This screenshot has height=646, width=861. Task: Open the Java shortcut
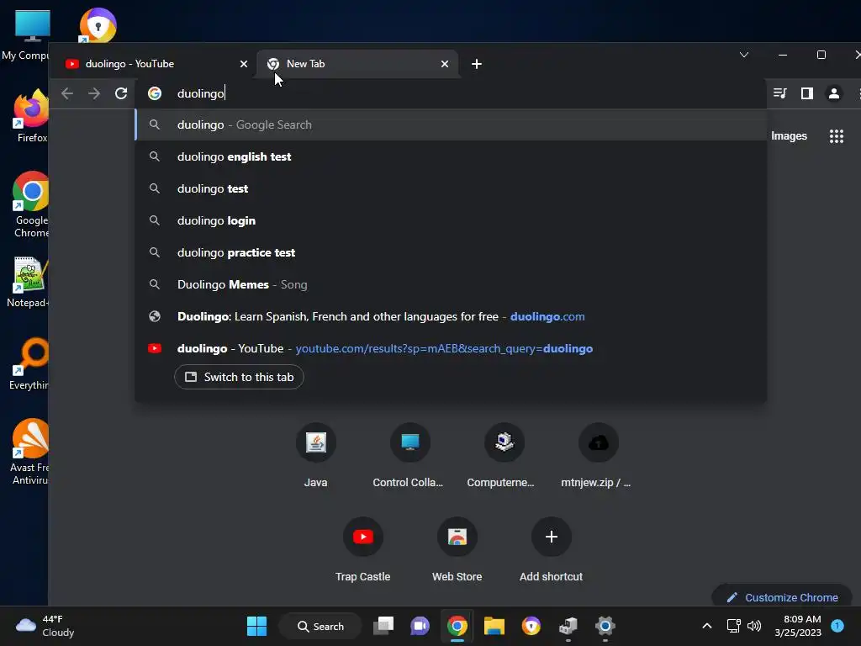[x=316, y=455]
